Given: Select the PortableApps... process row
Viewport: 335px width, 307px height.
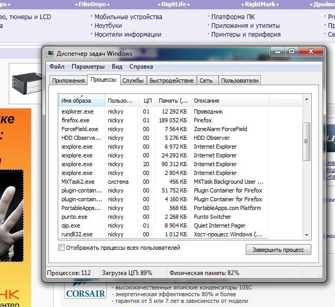Looking at the screenshot, I should 163,208.
